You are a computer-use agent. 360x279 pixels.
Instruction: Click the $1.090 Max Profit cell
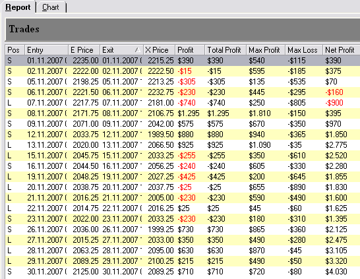(260, 145)
